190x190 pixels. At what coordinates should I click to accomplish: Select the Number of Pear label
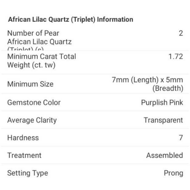click(33, 33)
